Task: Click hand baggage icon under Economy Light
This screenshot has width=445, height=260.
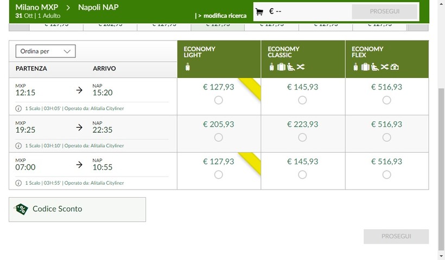Action: pos(188,67)
